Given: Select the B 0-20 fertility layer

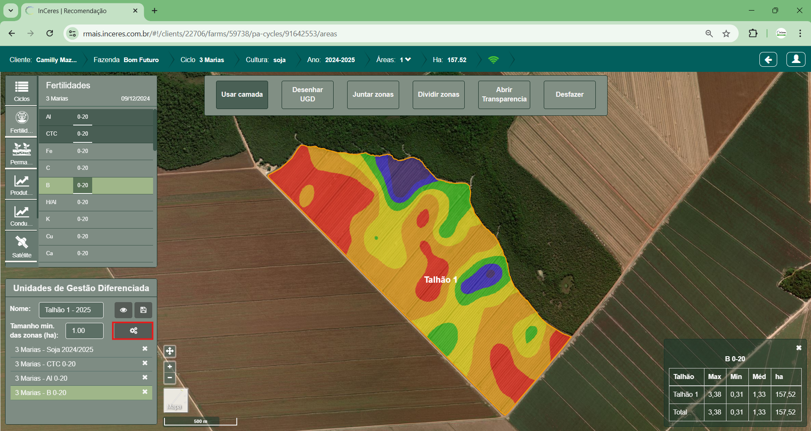Looking at the screenshot, I should point(96,185).
